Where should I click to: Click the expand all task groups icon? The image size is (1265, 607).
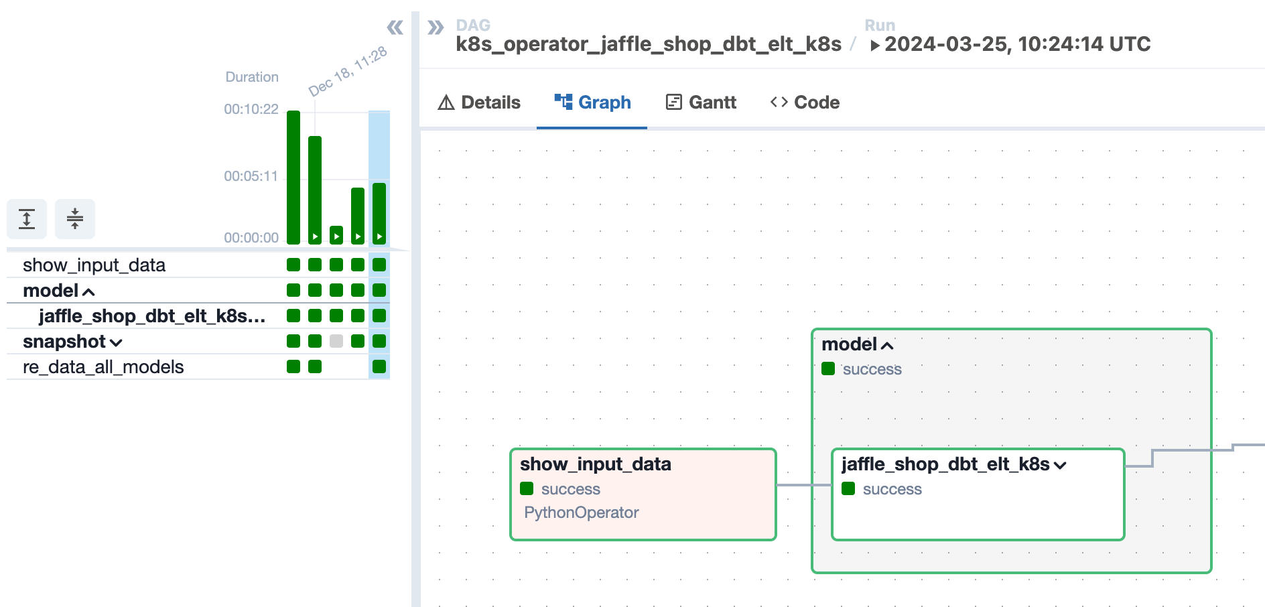click(x=27, y=219)
